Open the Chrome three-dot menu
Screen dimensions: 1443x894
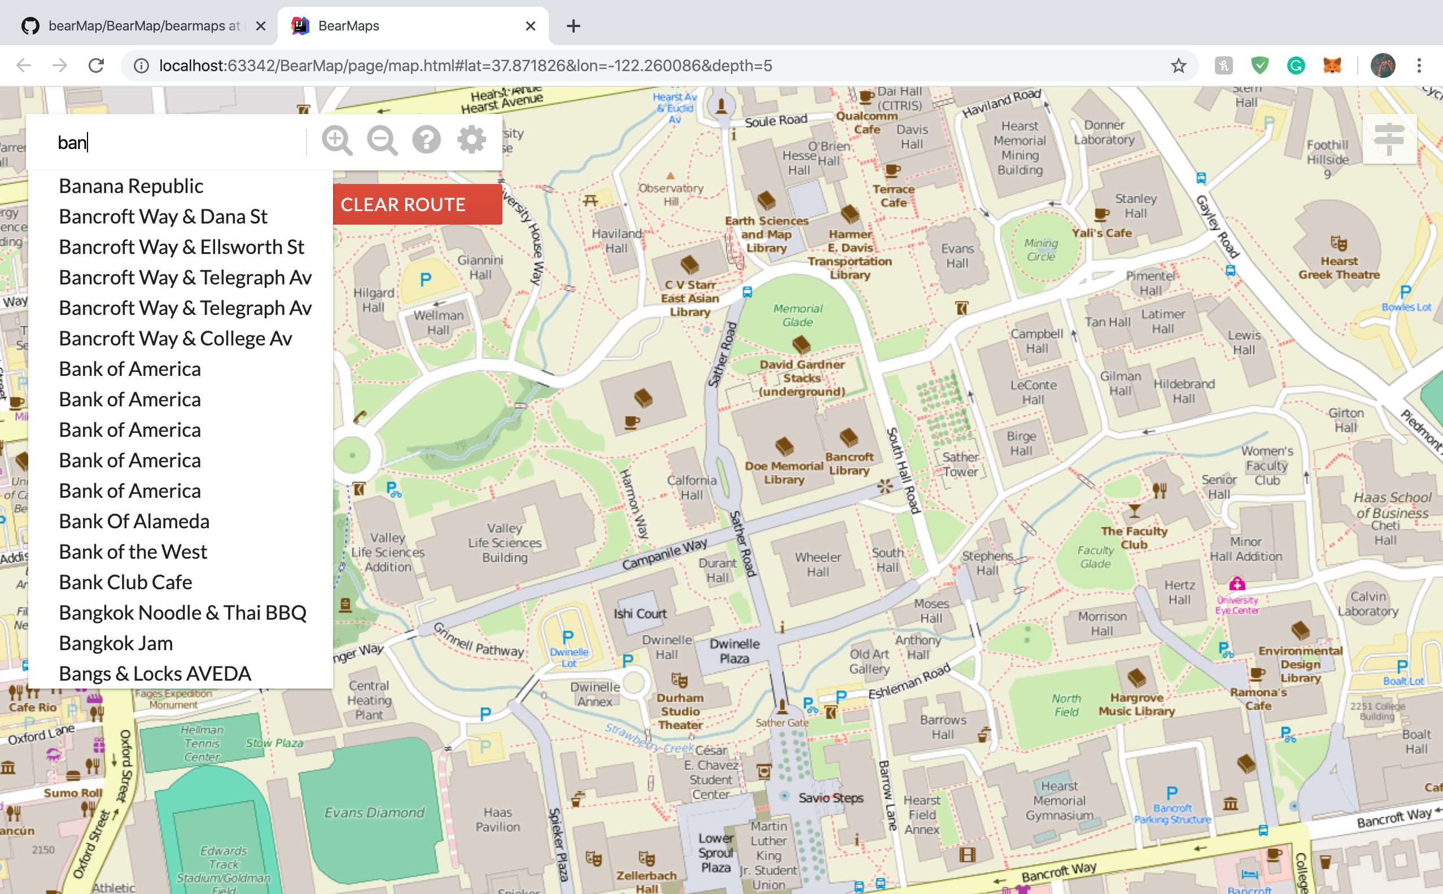[1419, 65]
